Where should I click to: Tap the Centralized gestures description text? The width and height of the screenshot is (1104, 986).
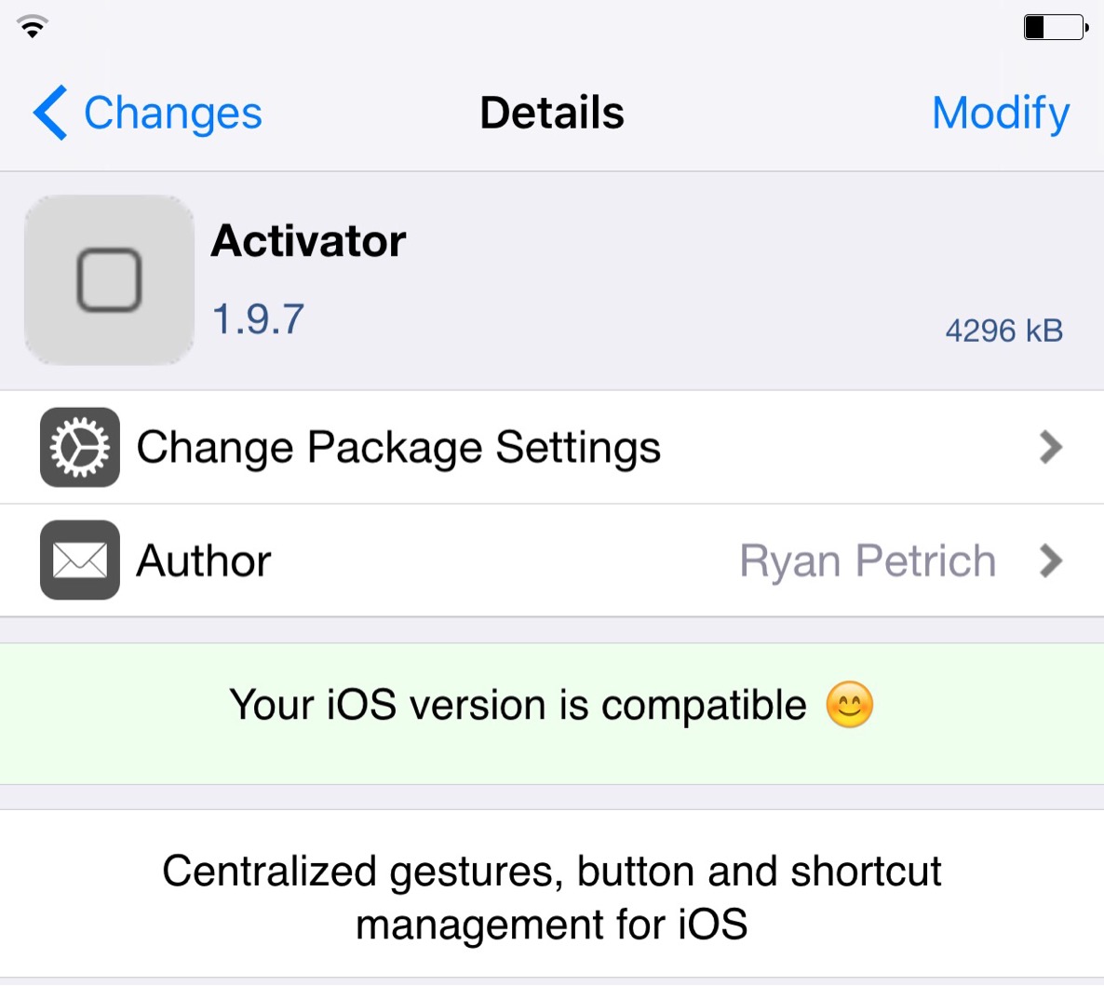point(552,898)
